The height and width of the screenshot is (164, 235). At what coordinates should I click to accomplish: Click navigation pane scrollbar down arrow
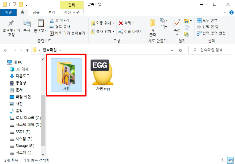pos(43,155)
